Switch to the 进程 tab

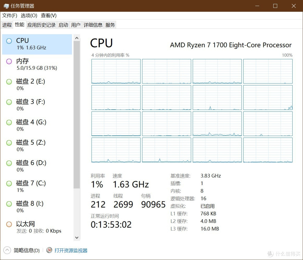pos(7,25)
